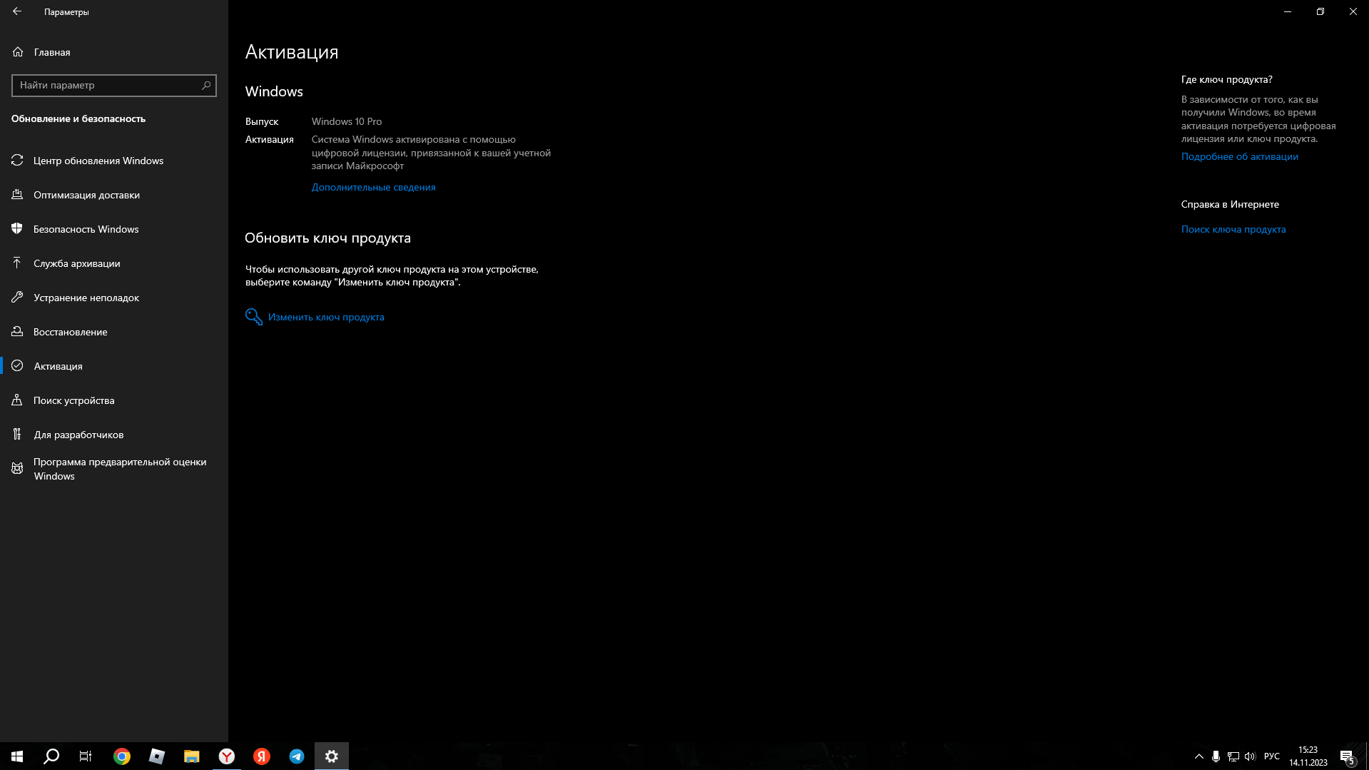Click the home icon next to Главная
This screenshot has width=1369, height=770.
pyautogui.click(x=18, y=52)
